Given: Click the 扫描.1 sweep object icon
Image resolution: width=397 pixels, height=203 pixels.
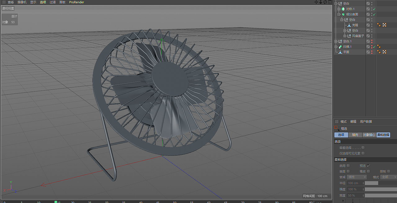Looking at the screenshot, I should [x=340, y=47].
